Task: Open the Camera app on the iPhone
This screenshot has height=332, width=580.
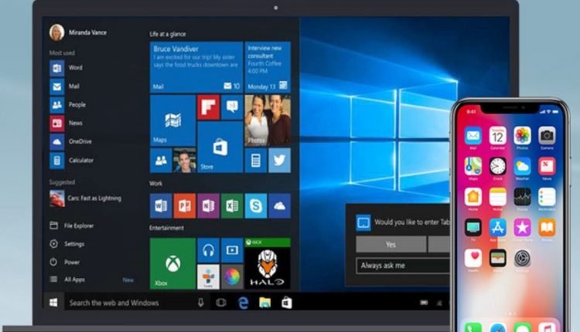Action: tap(547, 136)
